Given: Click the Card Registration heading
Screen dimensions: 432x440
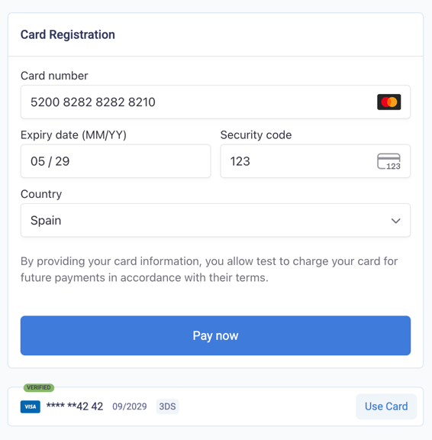Looking at the screenshot, I should (68, 34).
